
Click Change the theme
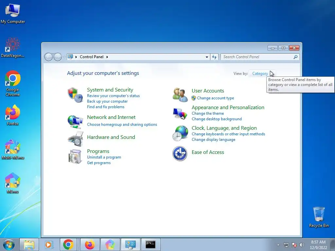(x=208, y=113)
